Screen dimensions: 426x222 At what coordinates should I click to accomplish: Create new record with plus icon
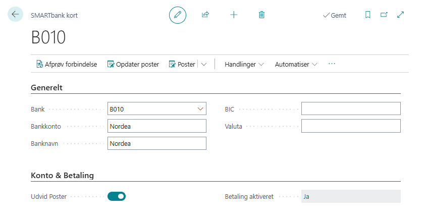pyautogui.click(x=234, y=15)
